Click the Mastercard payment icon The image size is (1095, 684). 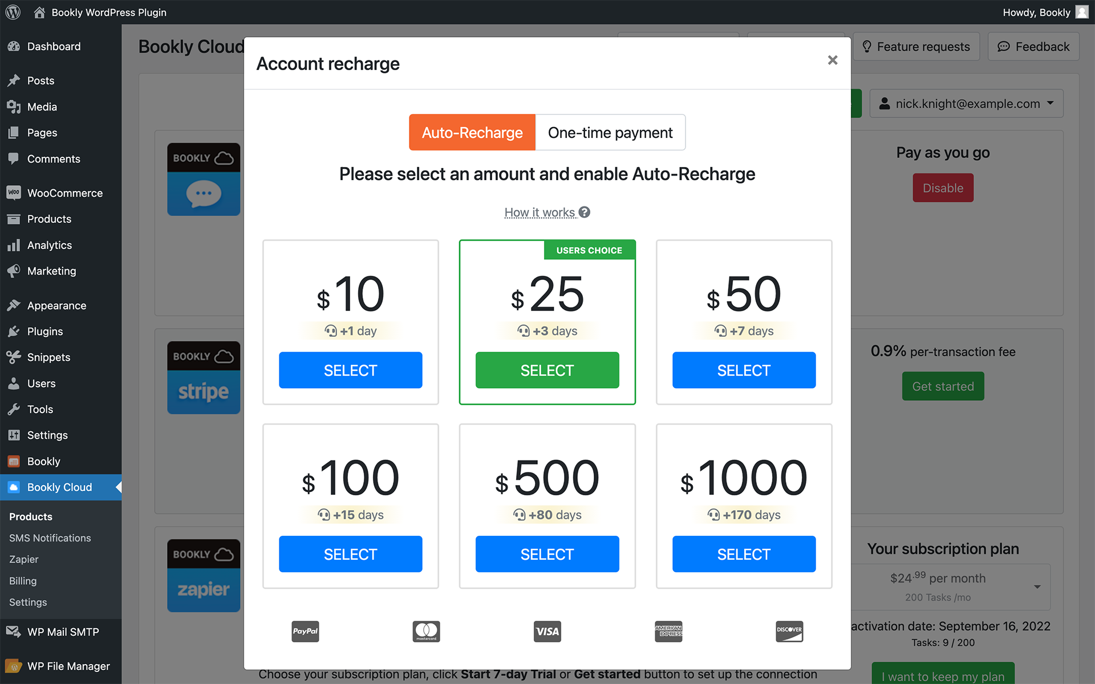pos(426,631)
